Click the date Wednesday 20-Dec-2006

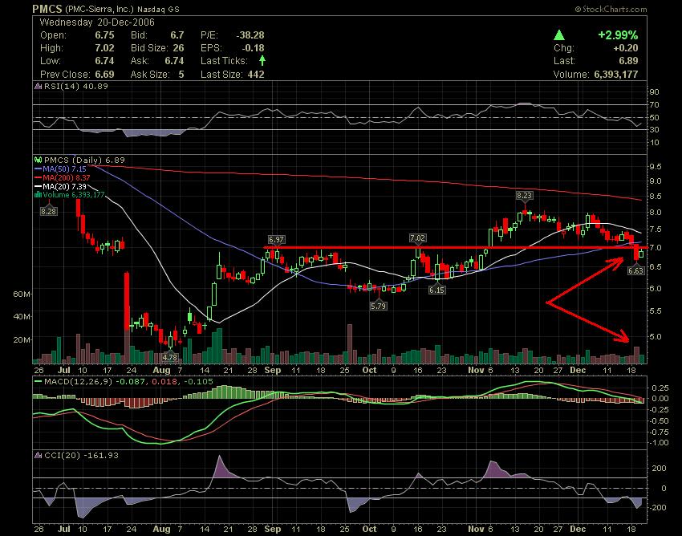[97, 22]
